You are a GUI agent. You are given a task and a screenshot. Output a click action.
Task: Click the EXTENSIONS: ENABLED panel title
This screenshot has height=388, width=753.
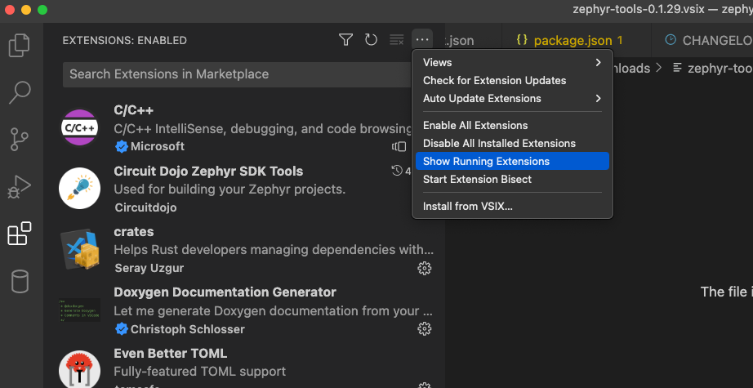(124, 41)
